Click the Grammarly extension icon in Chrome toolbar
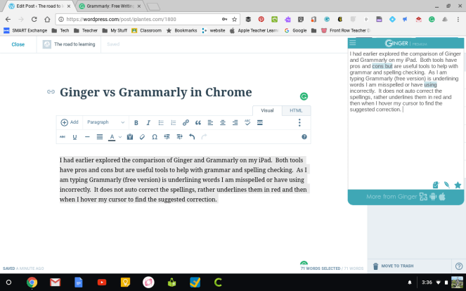This screenshot has height=291, width=466. pos(432,19)
